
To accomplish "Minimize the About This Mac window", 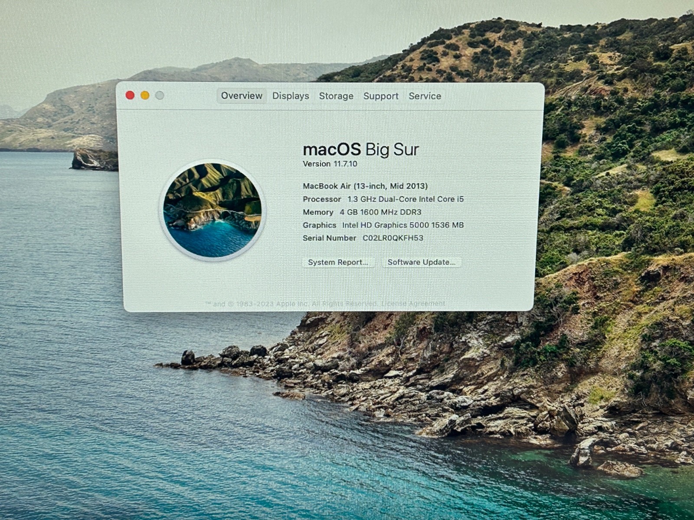I will click(145, 95).
